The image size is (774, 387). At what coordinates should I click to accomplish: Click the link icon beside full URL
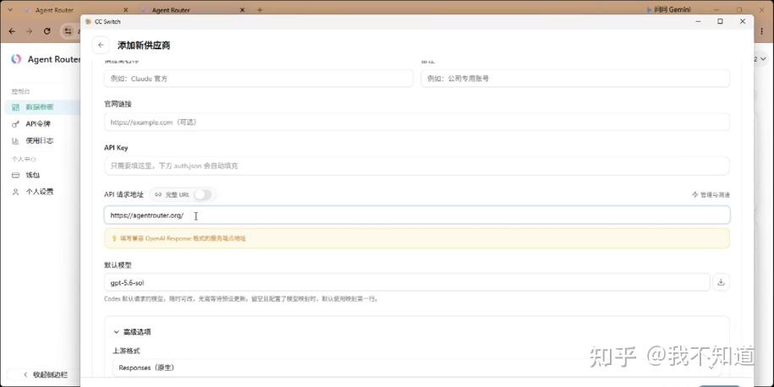[158, 194]
